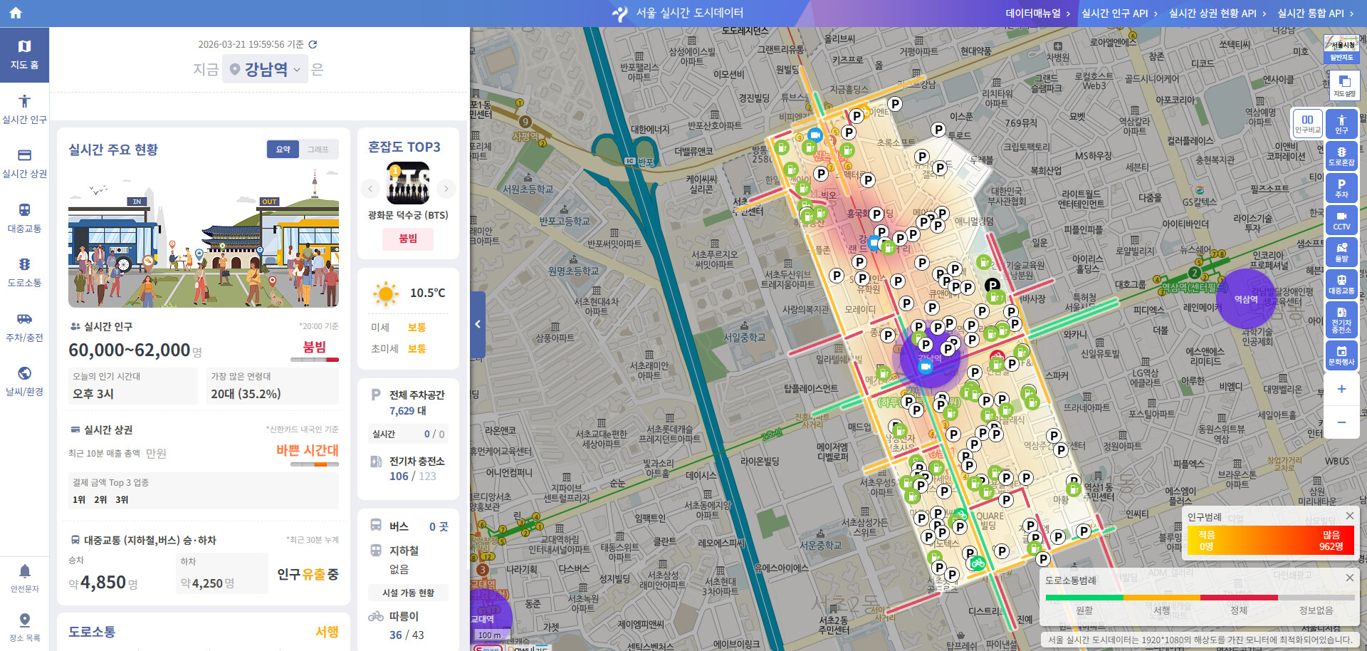Switch to the 그래프 tab

click(x=318, y=149)
